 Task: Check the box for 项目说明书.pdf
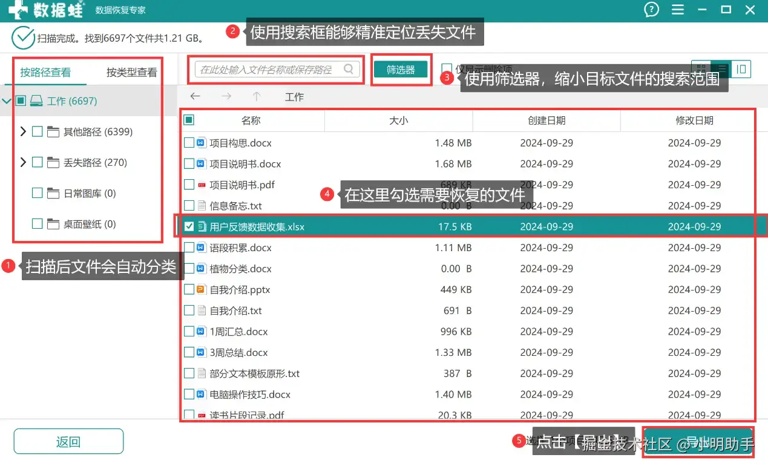tap(189, 185)
